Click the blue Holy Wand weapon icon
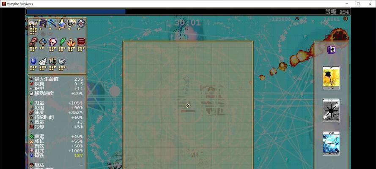The height and width of the screenshot is (169, 376). [52, 23]
